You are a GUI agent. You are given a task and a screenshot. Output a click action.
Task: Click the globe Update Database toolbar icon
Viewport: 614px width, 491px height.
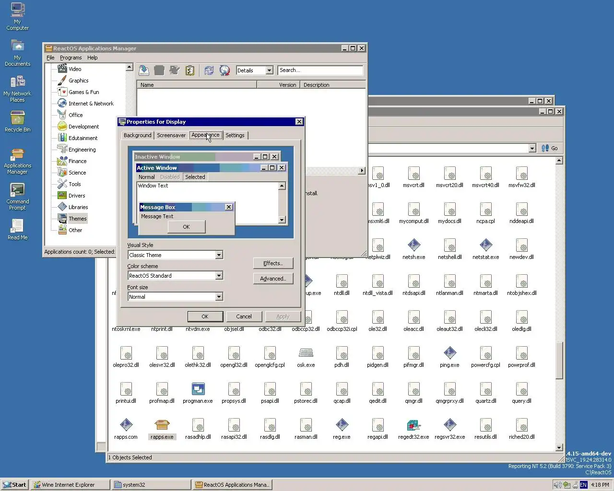[224, 70]
